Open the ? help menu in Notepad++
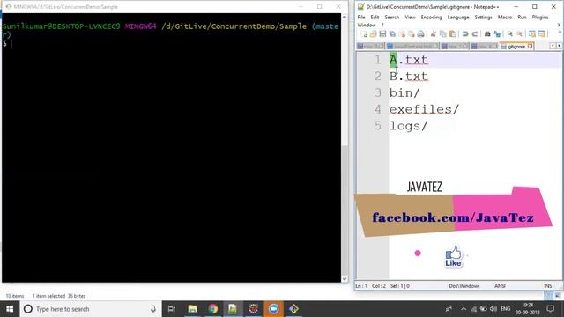 coord(382,26)
